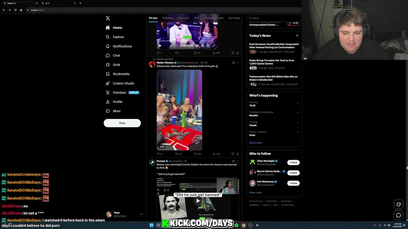This screenshot has width=408, height=229.
Task: Click the white Post button
Action: tap(122, 123)
